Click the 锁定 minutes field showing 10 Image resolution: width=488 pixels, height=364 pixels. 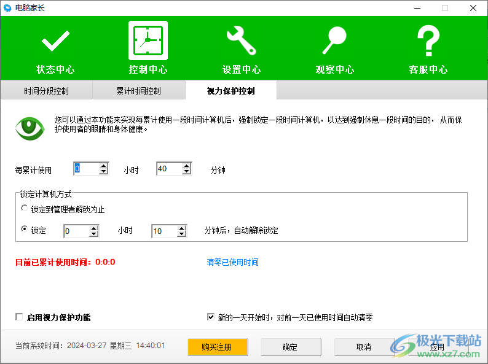[x=165, y=231]
